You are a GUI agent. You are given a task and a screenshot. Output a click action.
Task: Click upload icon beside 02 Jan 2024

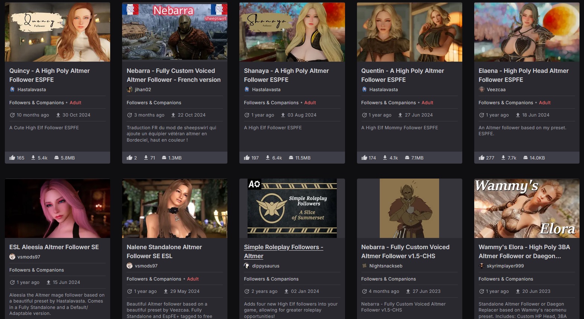tap(286, 291)
